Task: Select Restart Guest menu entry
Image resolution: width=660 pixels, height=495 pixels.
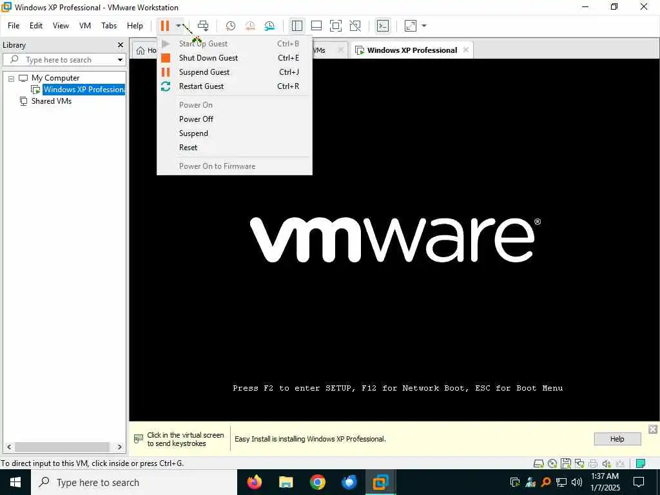Action: (x=235, y=86)
